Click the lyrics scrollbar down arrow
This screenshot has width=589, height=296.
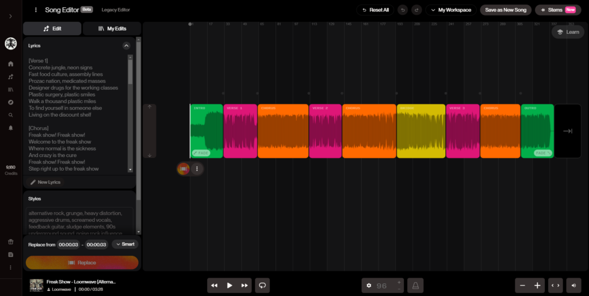[x=131, y=170]
